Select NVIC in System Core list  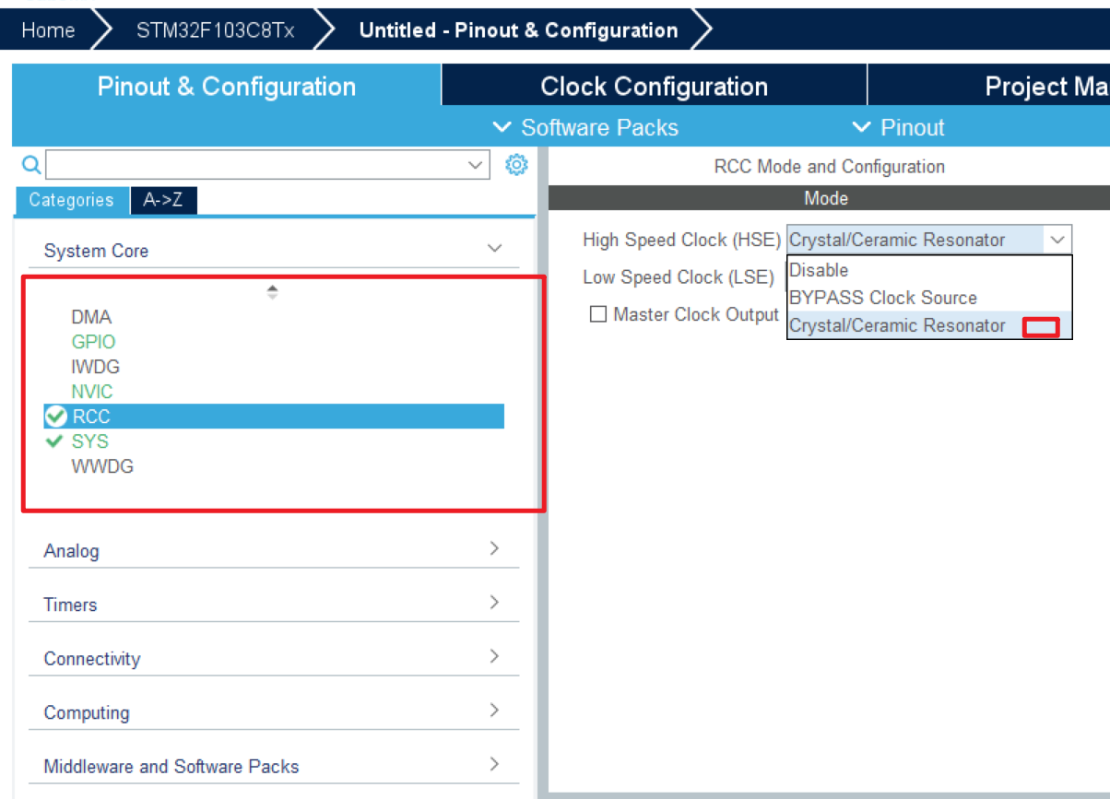pos(92,392)
